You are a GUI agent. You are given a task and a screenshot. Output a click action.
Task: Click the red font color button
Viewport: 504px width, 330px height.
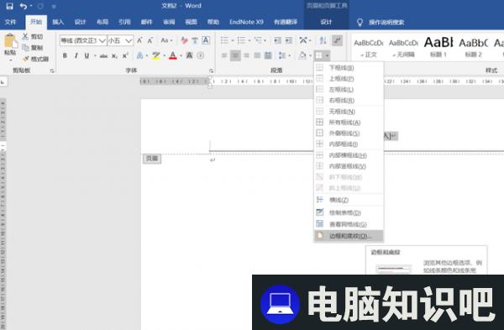[x=173, y=56]
